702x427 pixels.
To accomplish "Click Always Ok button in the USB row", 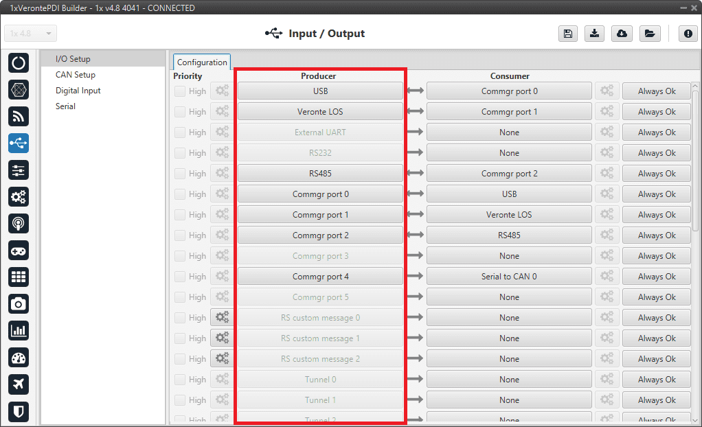I will pos(656,91).
